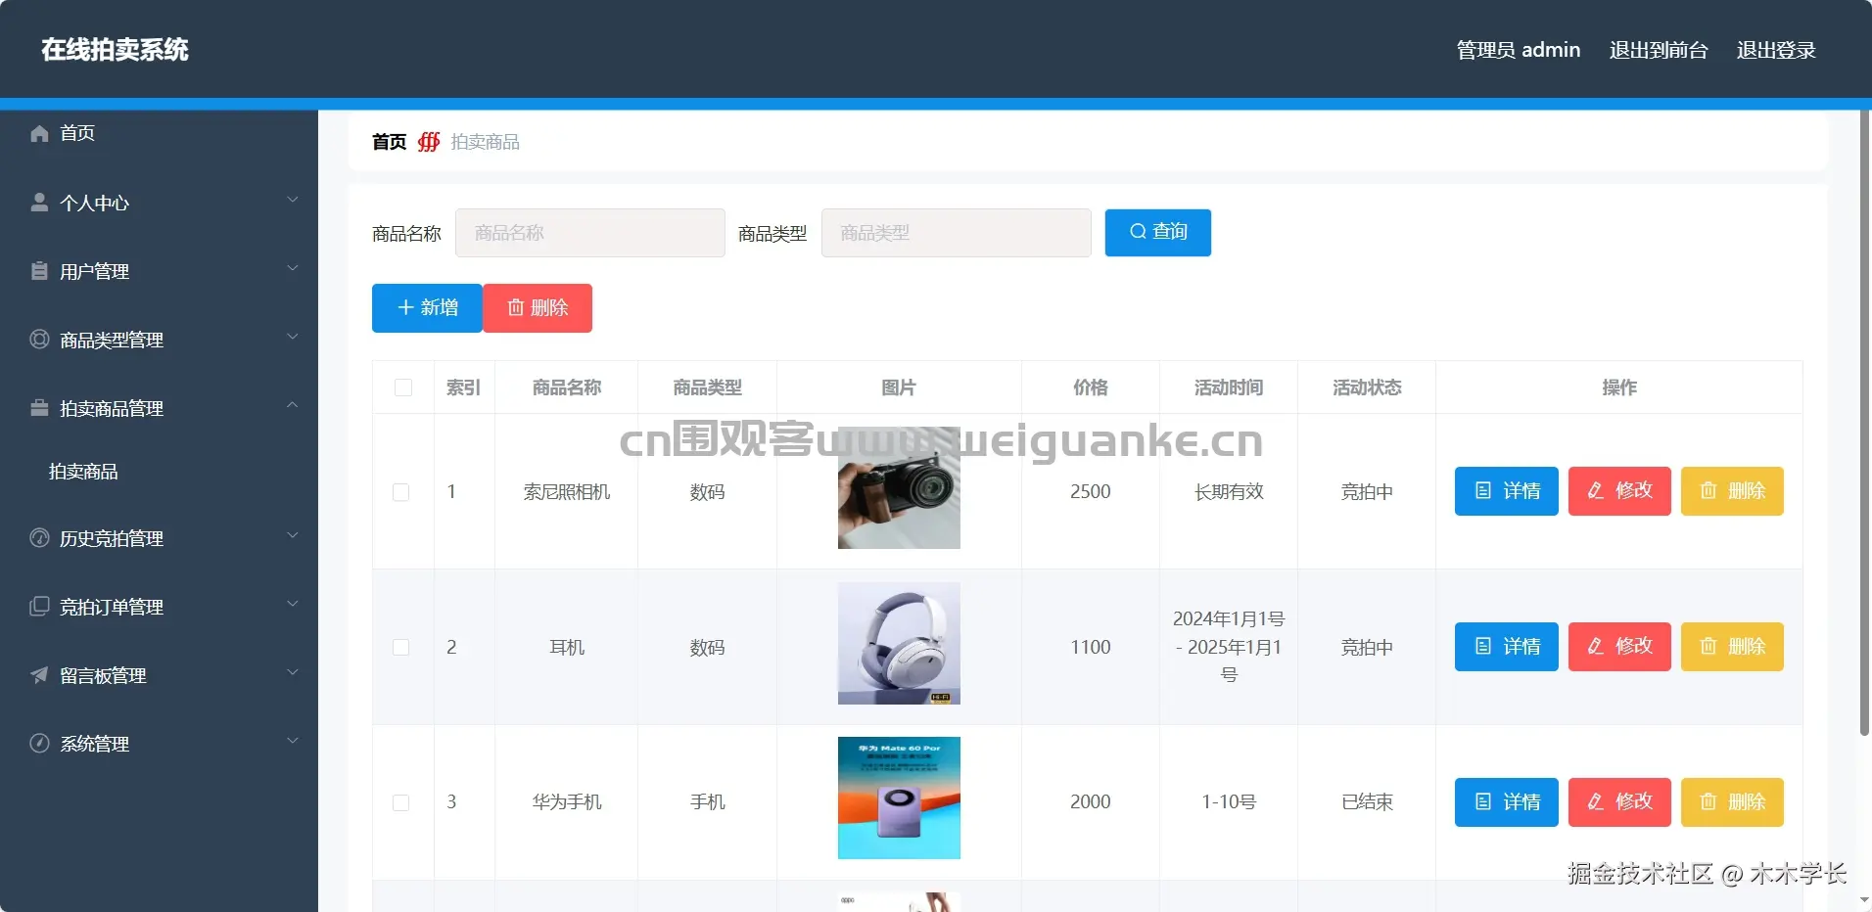Click the 拍卖商品 breadcrumb text

486,142
